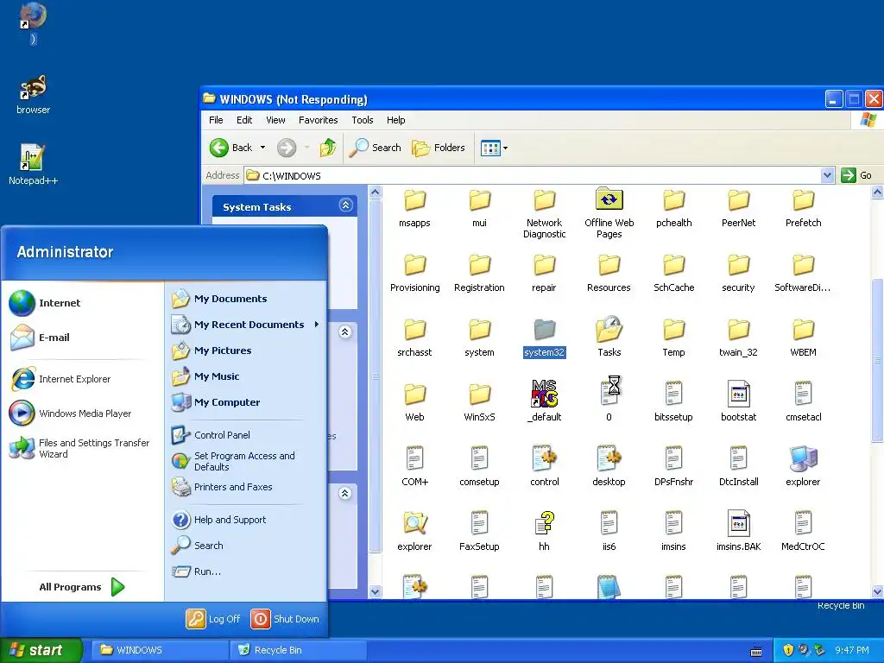Viewport: 884px width, 663px height.
Task: Collapse the System Tasks panel
Action: click(345, 205)
